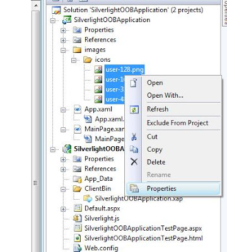The height and width of the screenshot is (252, 227).
Task: Collapse the images folder
Action: (63, 50)
